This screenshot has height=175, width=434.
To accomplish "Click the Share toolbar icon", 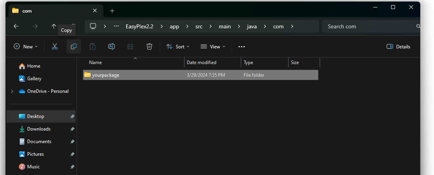I will [130, 47].
